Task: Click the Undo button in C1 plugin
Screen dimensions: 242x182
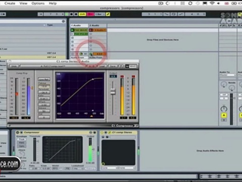Action: tap(14, 66)
